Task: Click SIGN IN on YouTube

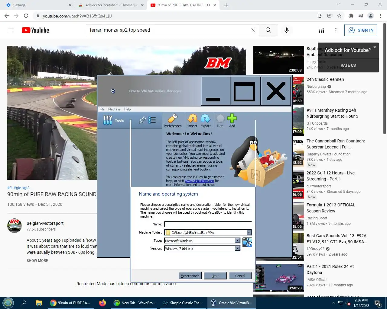Action: click(x=361, y=30)
